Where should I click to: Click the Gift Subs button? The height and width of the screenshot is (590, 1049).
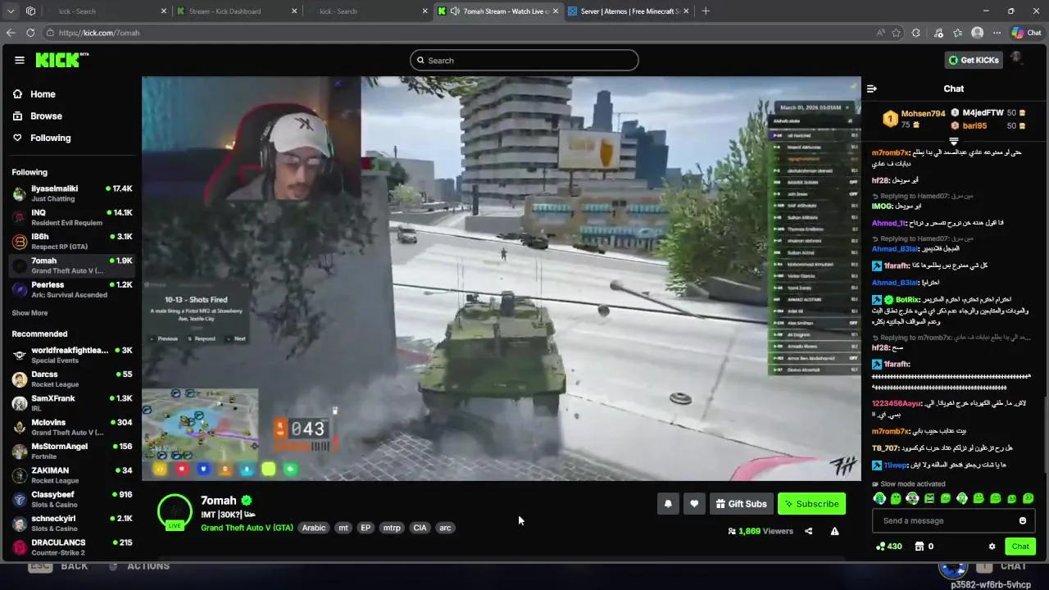coord(741,504)
